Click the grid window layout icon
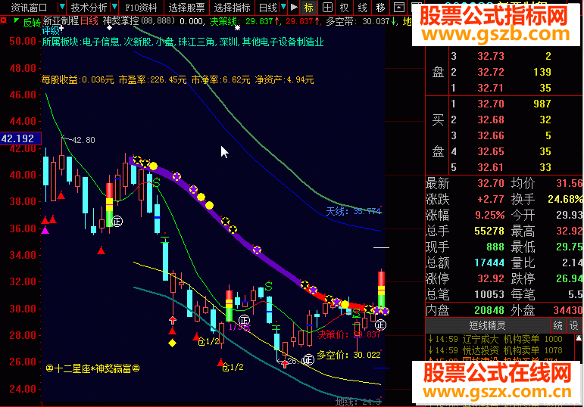Viewport: 584px width, 407px height. pyautogui.click(x=327, y=7)
